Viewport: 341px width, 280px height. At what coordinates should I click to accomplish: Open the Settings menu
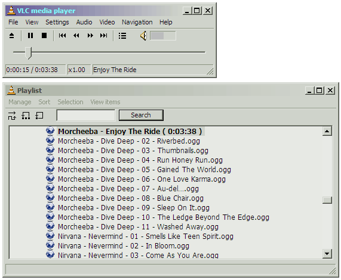[x=57, y=22]
